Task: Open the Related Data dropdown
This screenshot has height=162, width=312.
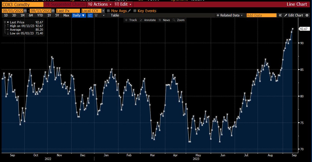Action: [230, 15]
